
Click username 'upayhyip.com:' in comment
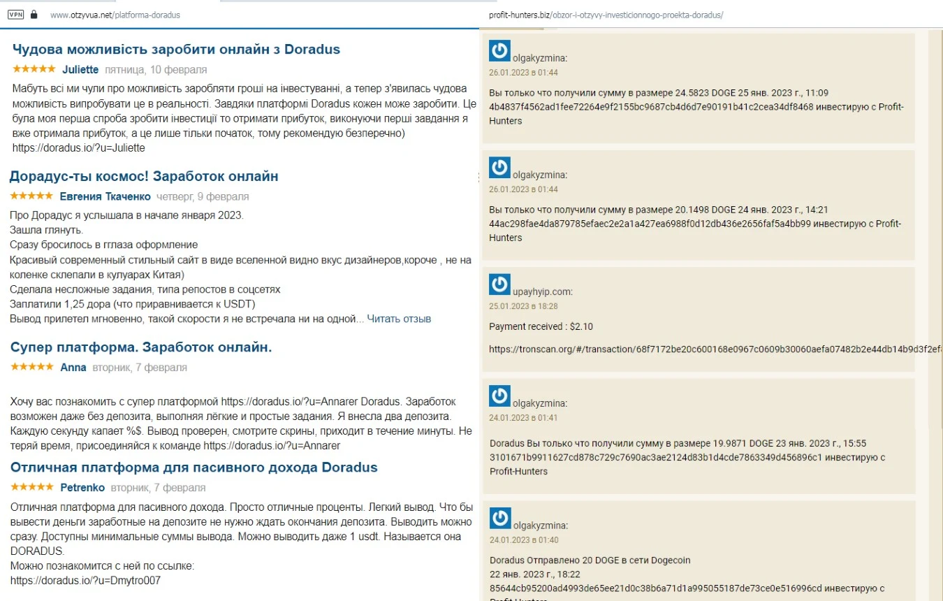coord(543,291)
